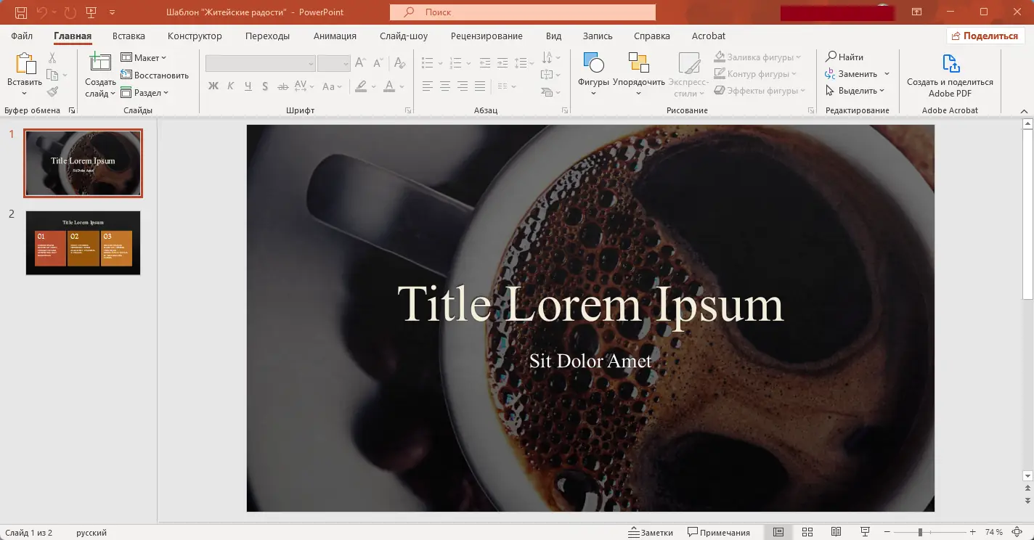The image size is (1034, 540).
Task: Toggle the Comments pane
Action: [719, 532]
